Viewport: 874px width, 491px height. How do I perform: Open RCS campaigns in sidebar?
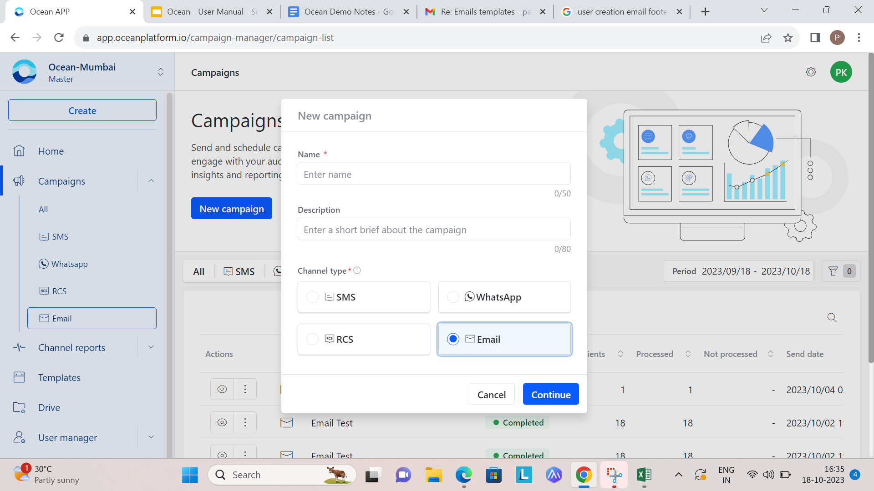(x=53, y=291)
